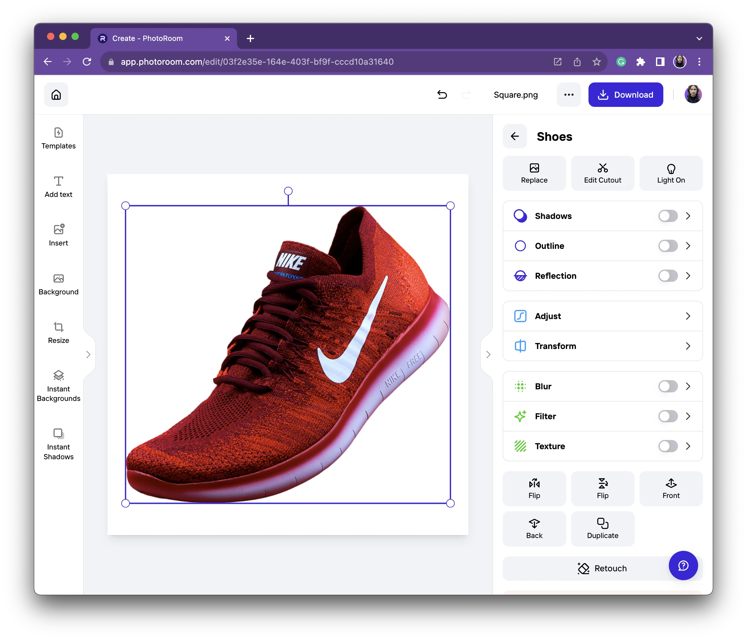
Task: Open the Background tool
Action: click(x=58, y=285)
